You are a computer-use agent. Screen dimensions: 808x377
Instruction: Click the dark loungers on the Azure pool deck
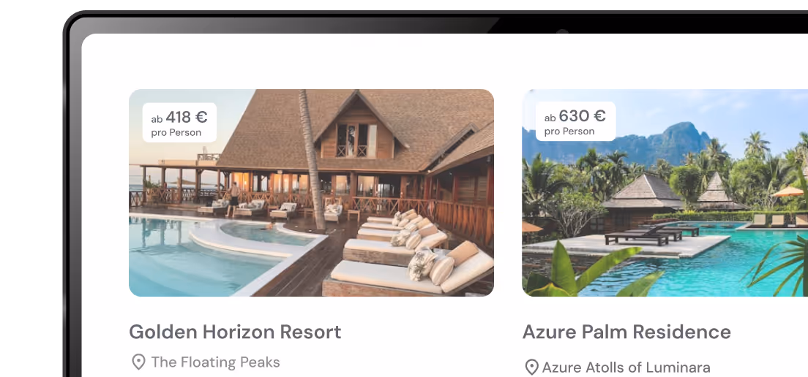pyautogui.click(x=651, y=234)
